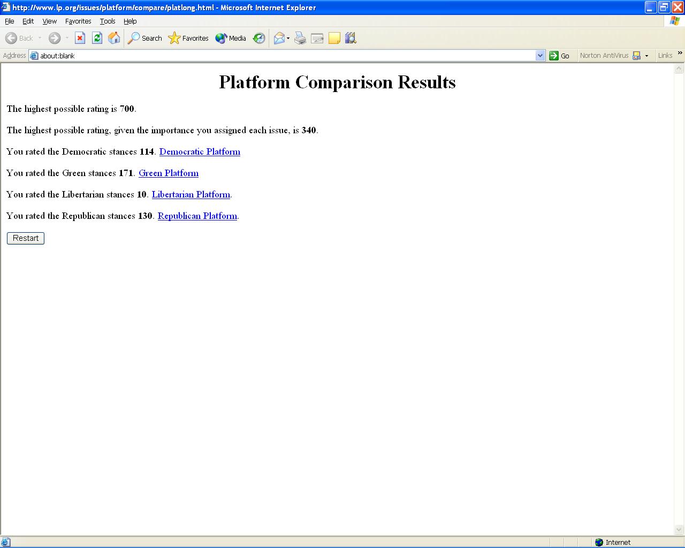
Task: Open the Help menu
Action: point(130,21)
